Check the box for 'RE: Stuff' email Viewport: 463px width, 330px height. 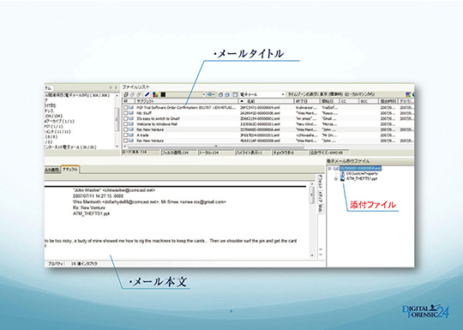tap(126, 113)
